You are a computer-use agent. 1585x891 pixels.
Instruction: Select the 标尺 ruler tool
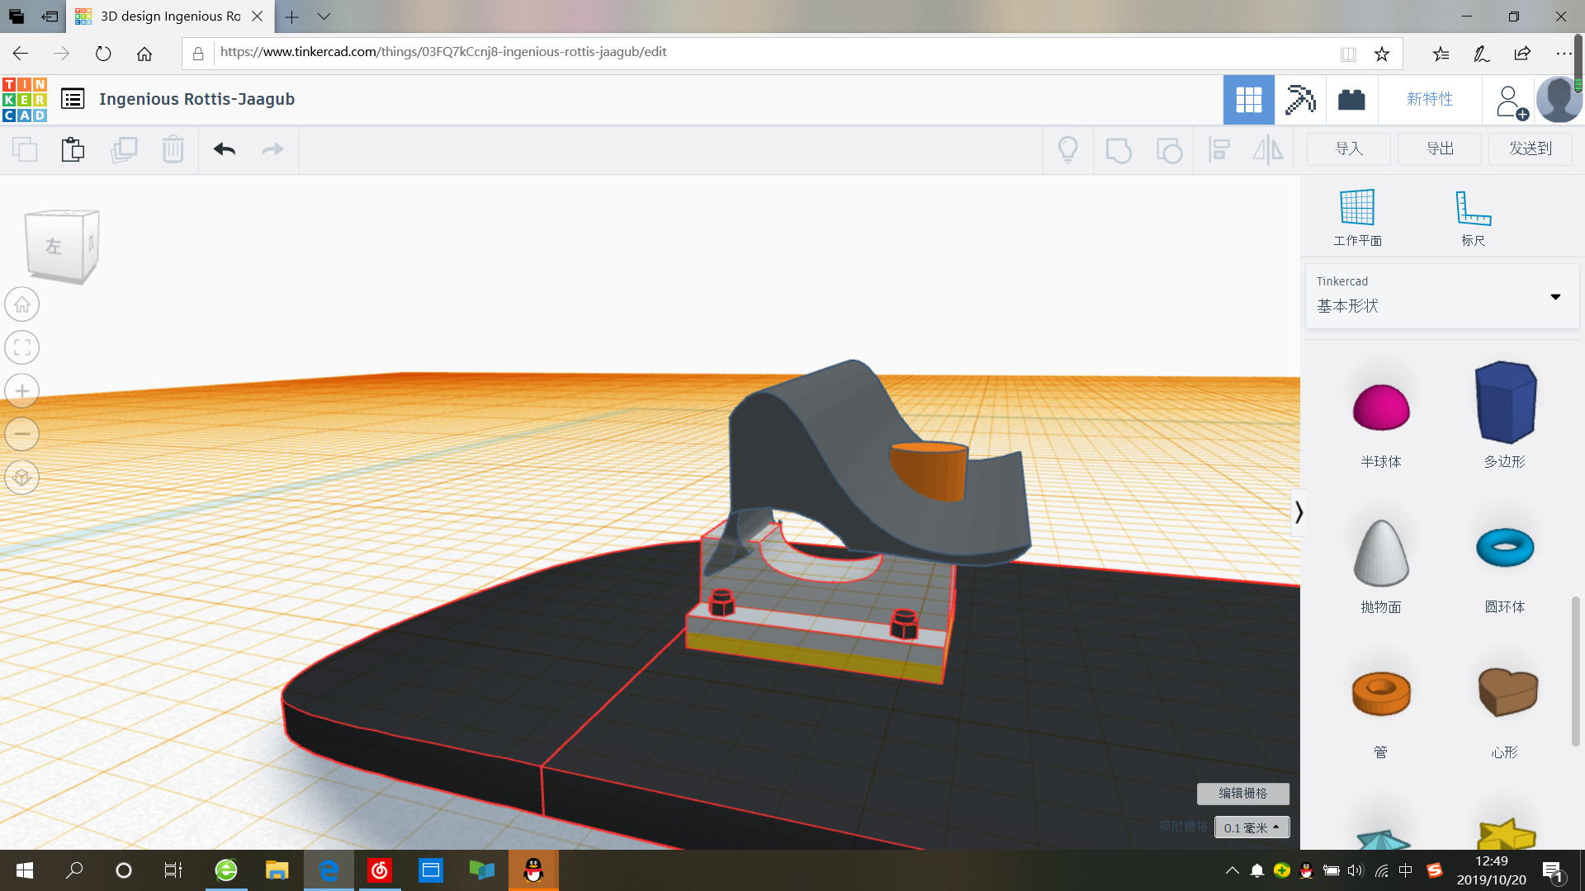[1473, 217]
